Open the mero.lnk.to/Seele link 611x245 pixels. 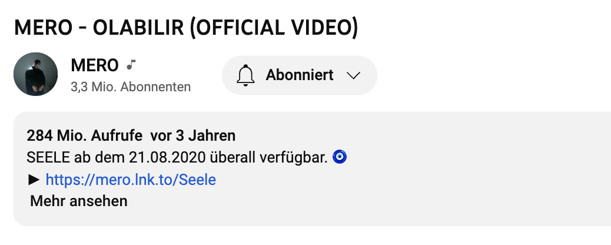pos(131,180)
